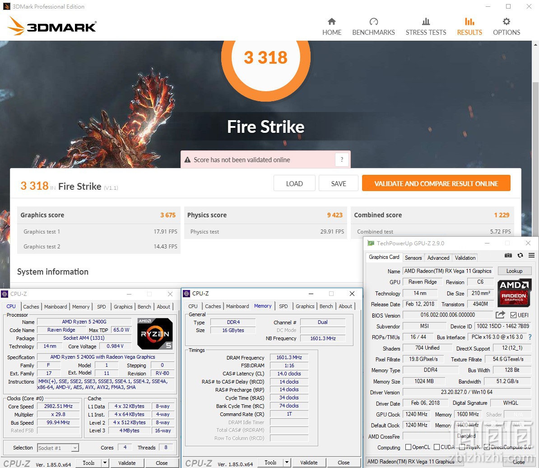Screen dimensions: 539x468
Task: Open the Graphics tab in the CPU-Z Processor window
Action: tap(123, 307)
